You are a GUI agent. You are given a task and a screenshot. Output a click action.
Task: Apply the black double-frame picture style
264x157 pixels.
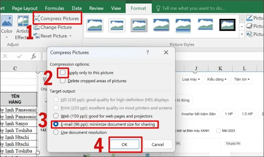pos(227,25)
